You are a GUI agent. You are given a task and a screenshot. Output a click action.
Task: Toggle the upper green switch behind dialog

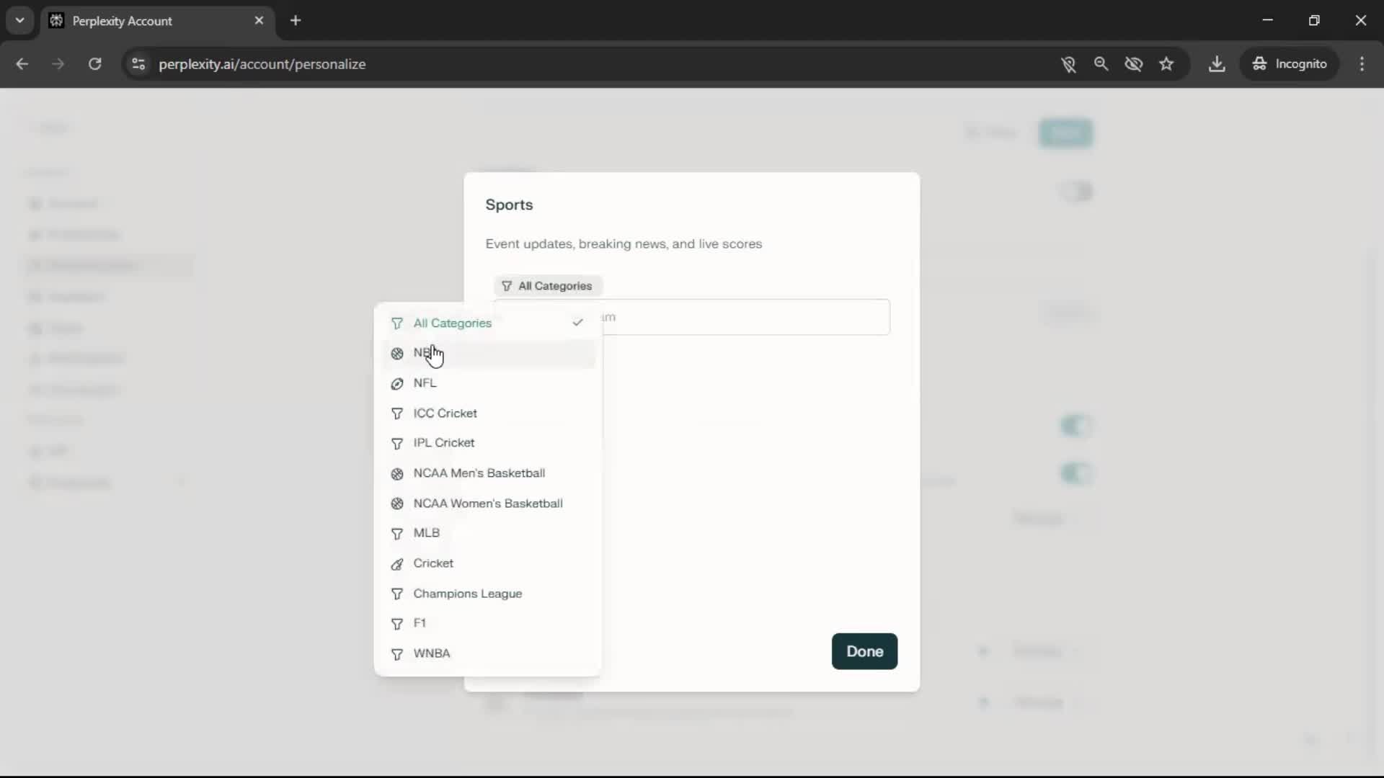(1076, 426)
